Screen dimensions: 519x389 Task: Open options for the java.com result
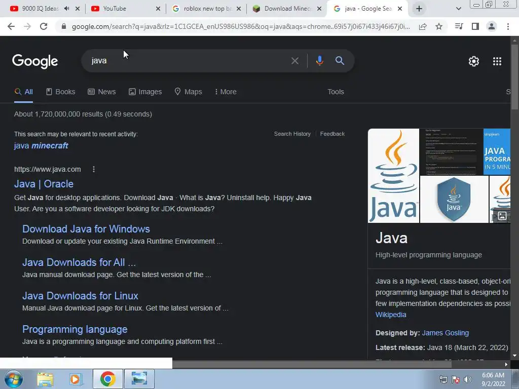click(94, 169)
